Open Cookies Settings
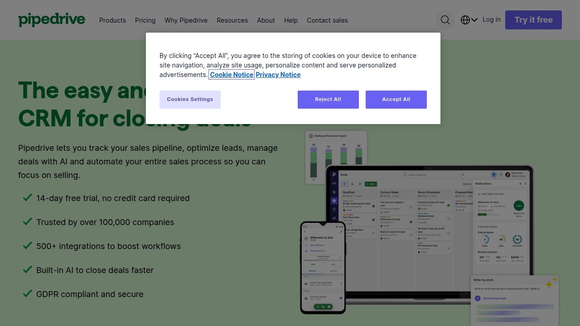Viewport: 580px width, 326px height. [x=190, y=100]
